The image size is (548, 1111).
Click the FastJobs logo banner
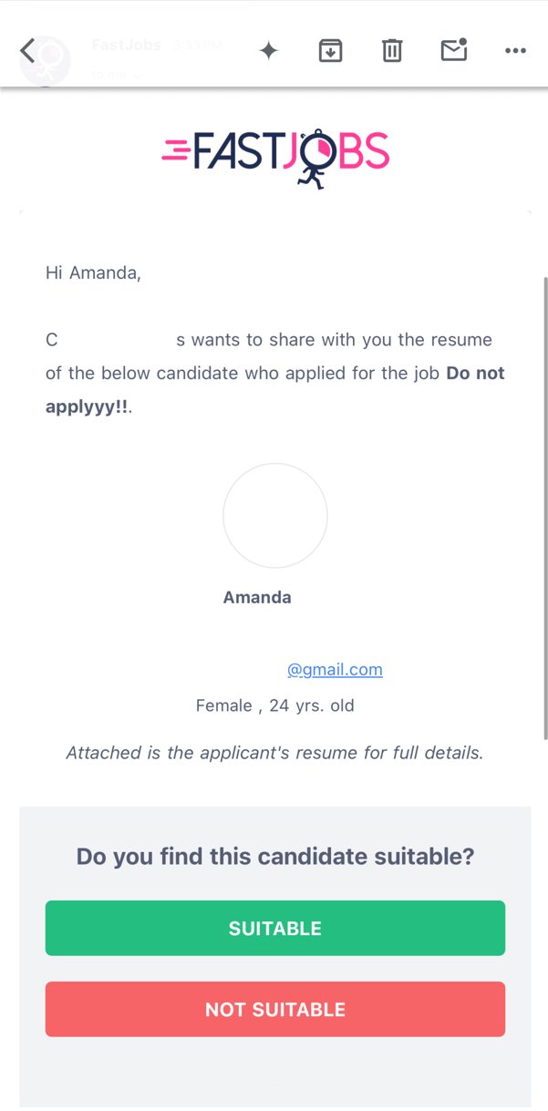tap(275, 158)
